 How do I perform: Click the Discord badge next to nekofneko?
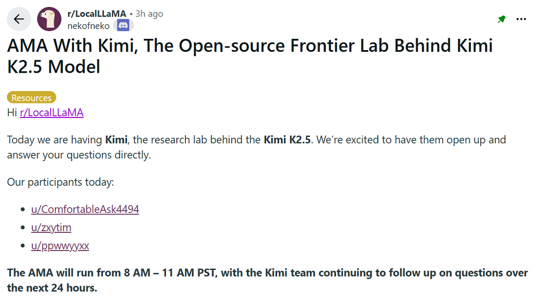click(123, 25)
